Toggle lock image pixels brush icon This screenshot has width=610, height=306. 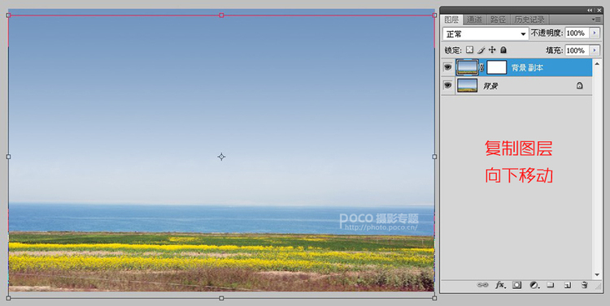pos(481,50)
